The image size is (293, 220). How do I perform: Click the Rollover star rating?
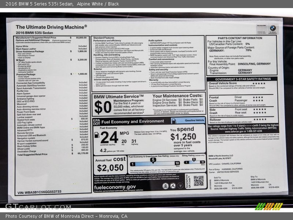259,119
